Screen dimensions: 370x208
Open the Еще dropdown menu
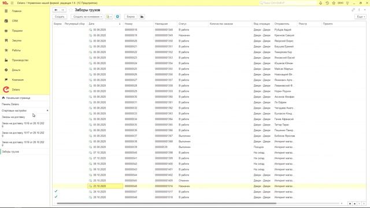click(x=360, y=17)
